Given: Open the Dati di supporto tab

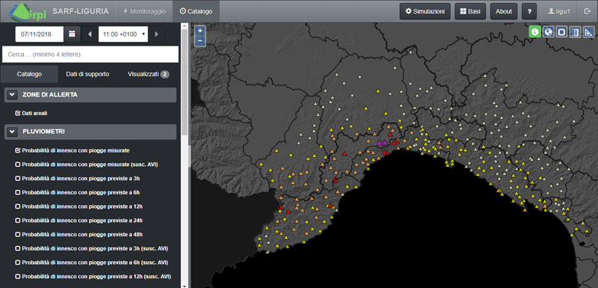Looking at the screenshot, I should 87,74.
